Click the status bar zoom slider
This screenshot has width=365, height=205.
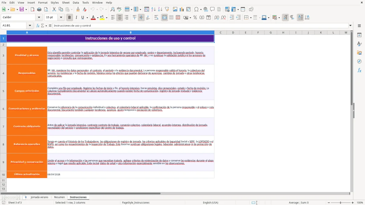coord(341,203)
